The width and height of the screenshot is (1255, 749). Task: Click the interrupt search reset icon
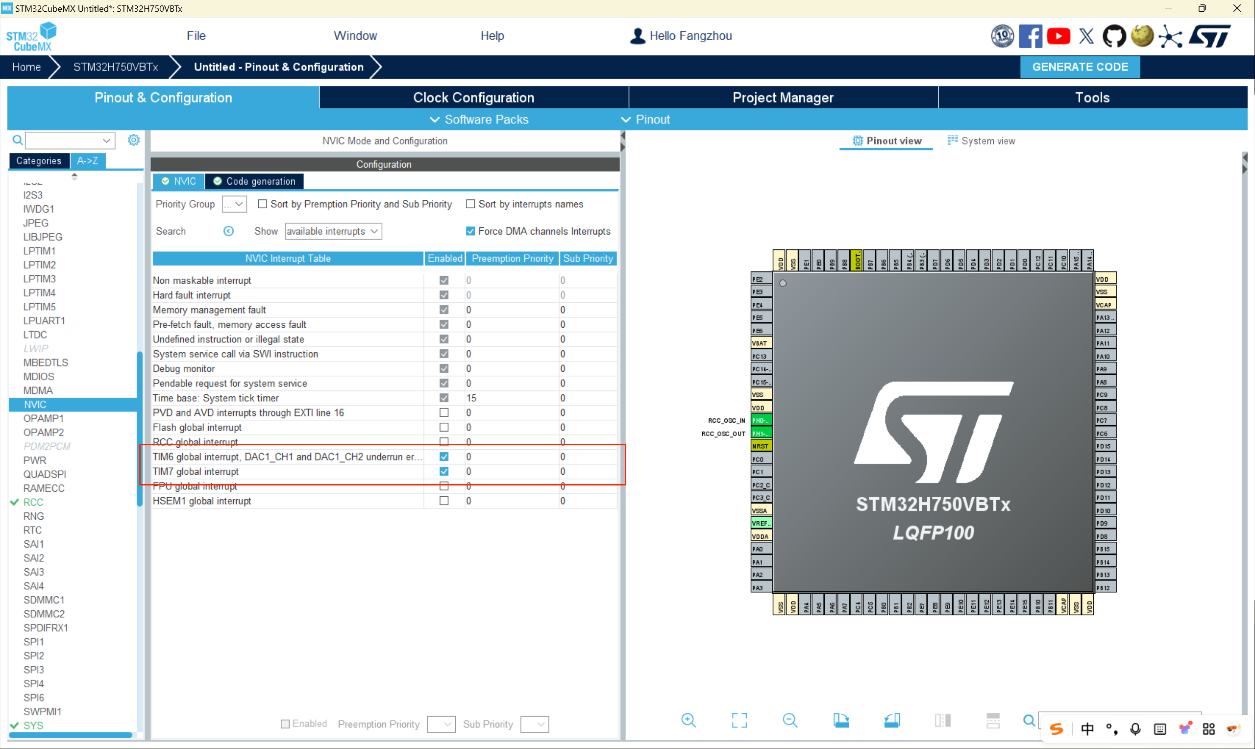point(229,231)
